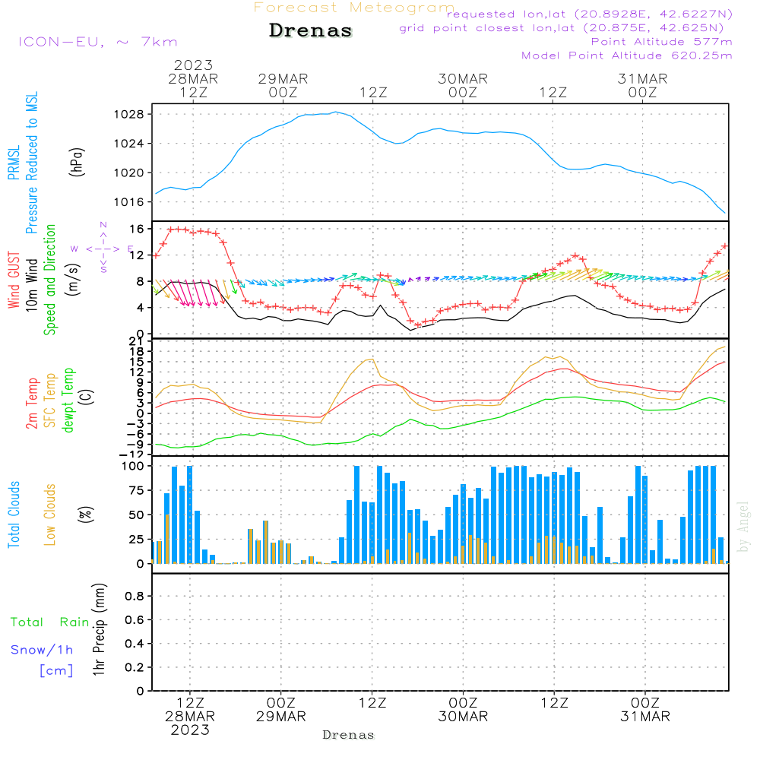The width and height of the screenshot is (760, 760).
Task: Click the Drenas title at top
Action: coord(311,30)
